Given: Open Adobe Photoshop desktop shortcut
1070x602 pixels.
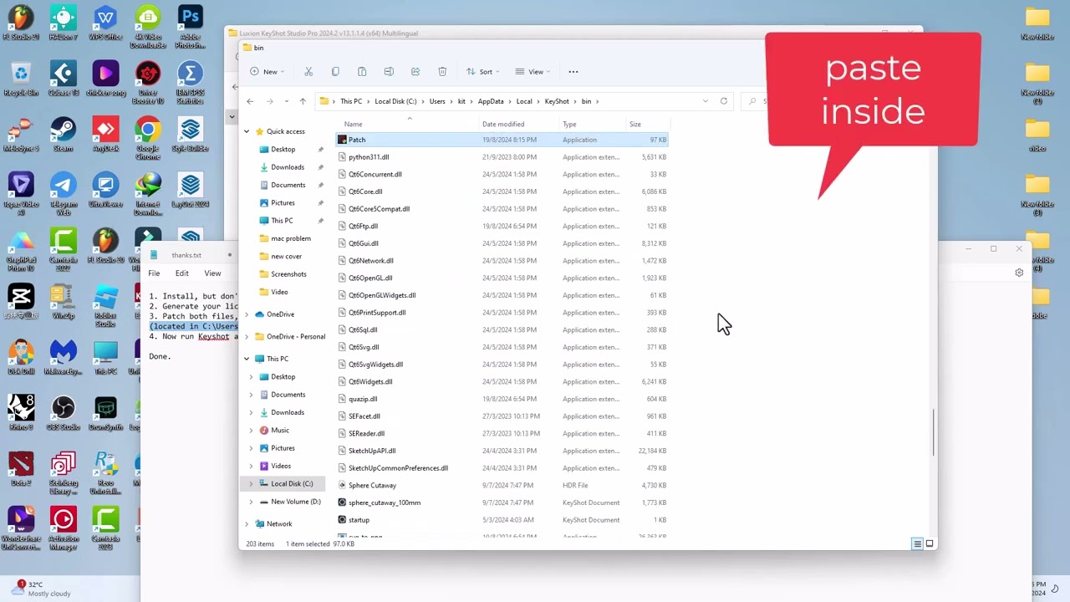Looking at the screenshot, I should pos(191,27).
